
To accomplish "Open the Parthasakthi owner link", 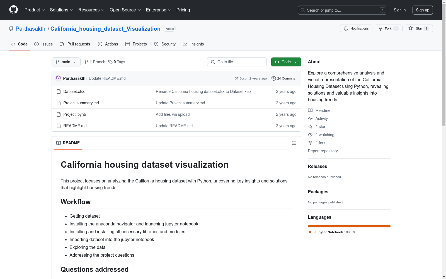I will click(x=31, y=29).
